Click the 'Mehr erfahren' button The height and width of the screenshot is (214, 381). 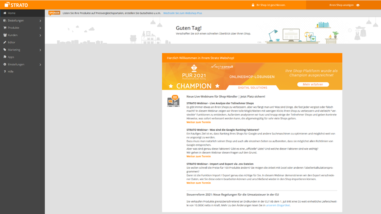(313, 85)
